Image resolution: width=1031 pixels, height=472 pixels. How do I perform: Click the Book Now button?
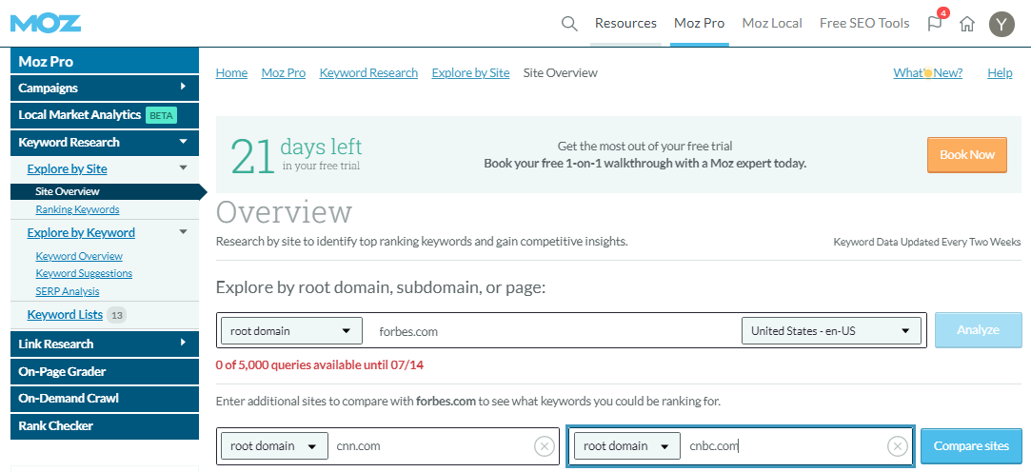point(966,155)
